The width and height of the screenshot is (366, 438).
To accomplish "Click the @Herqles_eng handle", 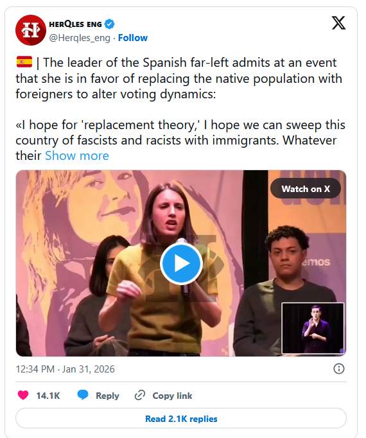I will (x=80, y=38).
